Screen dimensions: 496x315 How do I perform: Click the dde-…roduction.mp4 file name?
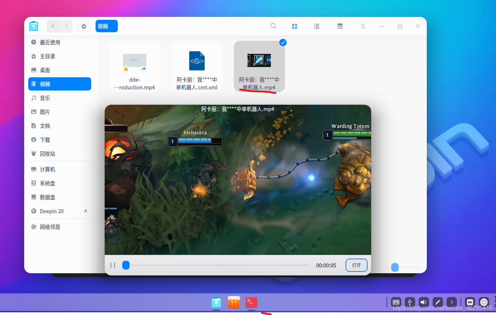coord(135,84)
